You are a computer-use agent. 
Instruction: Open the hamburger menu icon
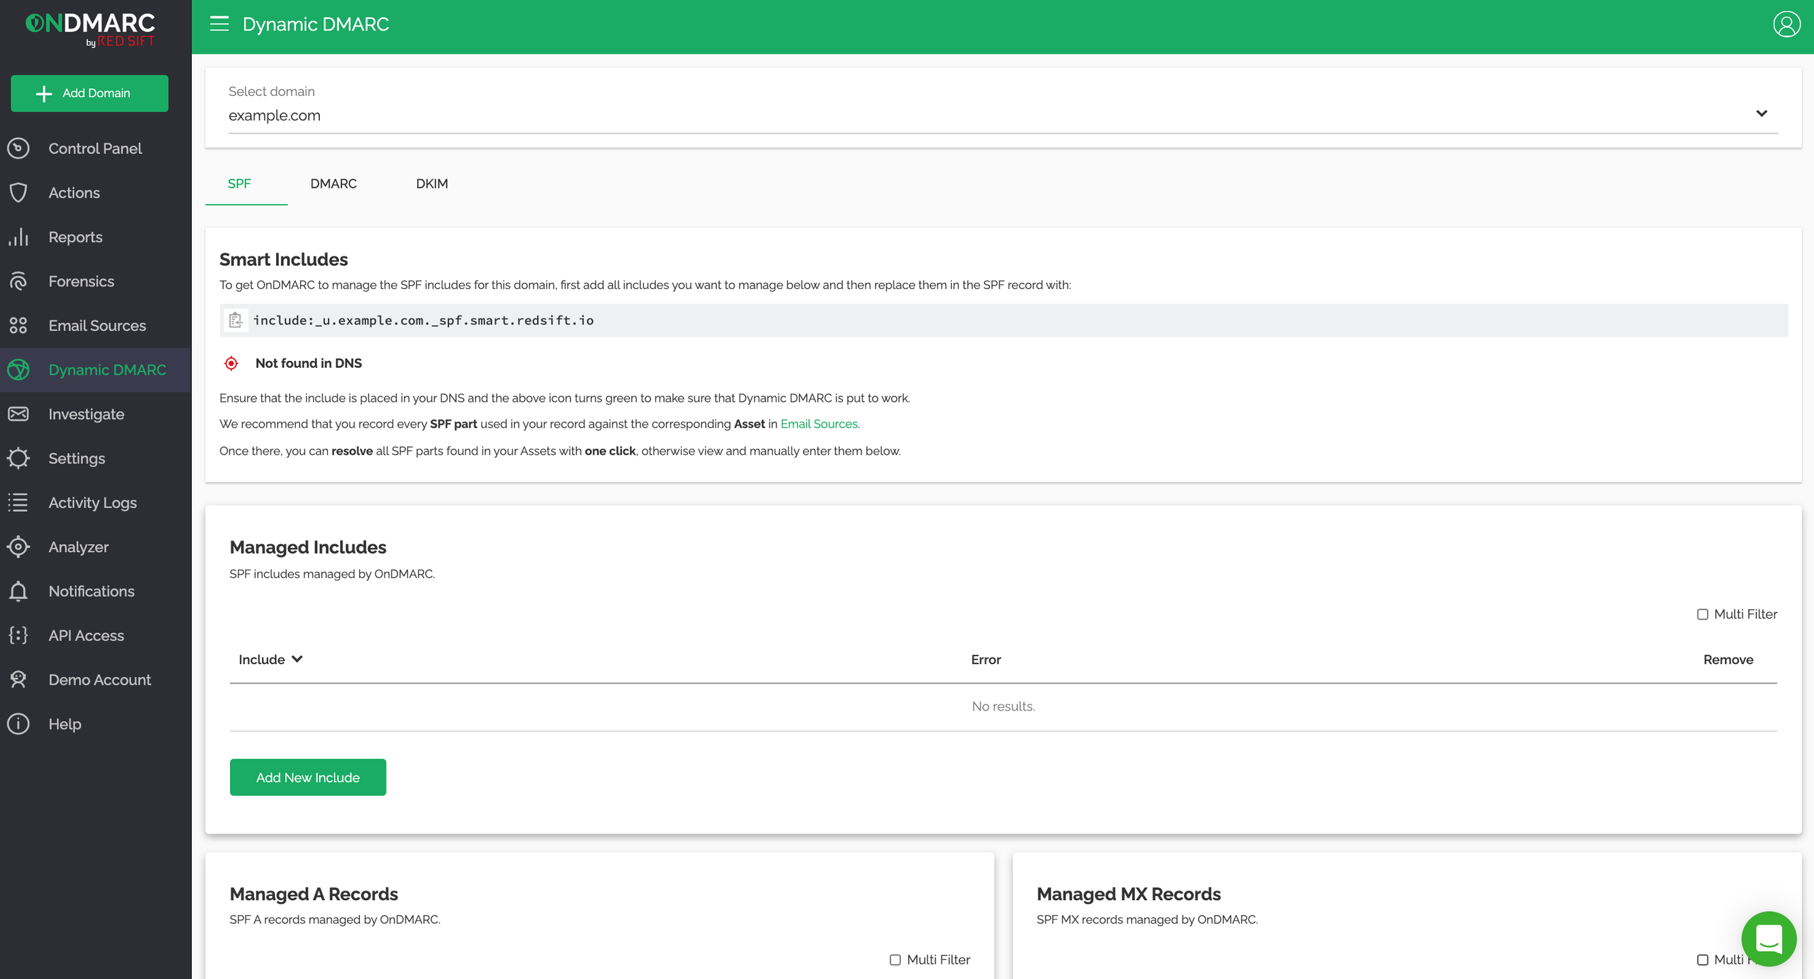click(219, 24)
